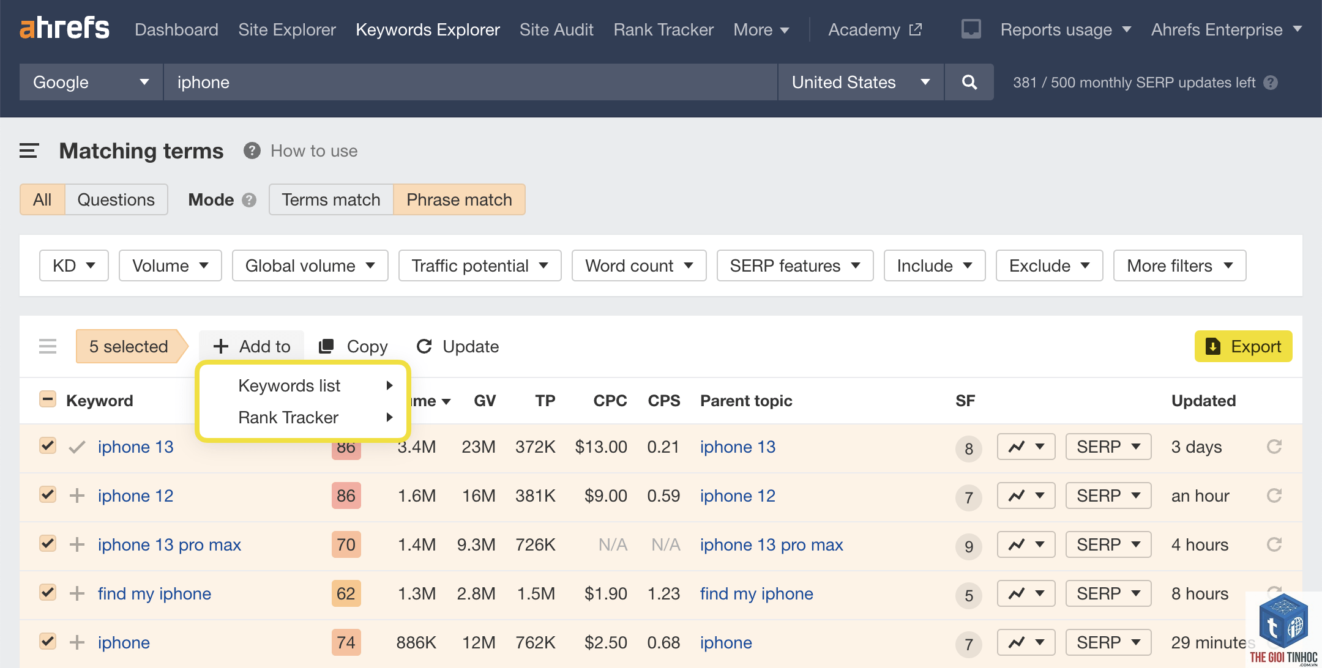
Task: Open parent topic iphone 13 pro max link
Action: click(x=771, y=544)
